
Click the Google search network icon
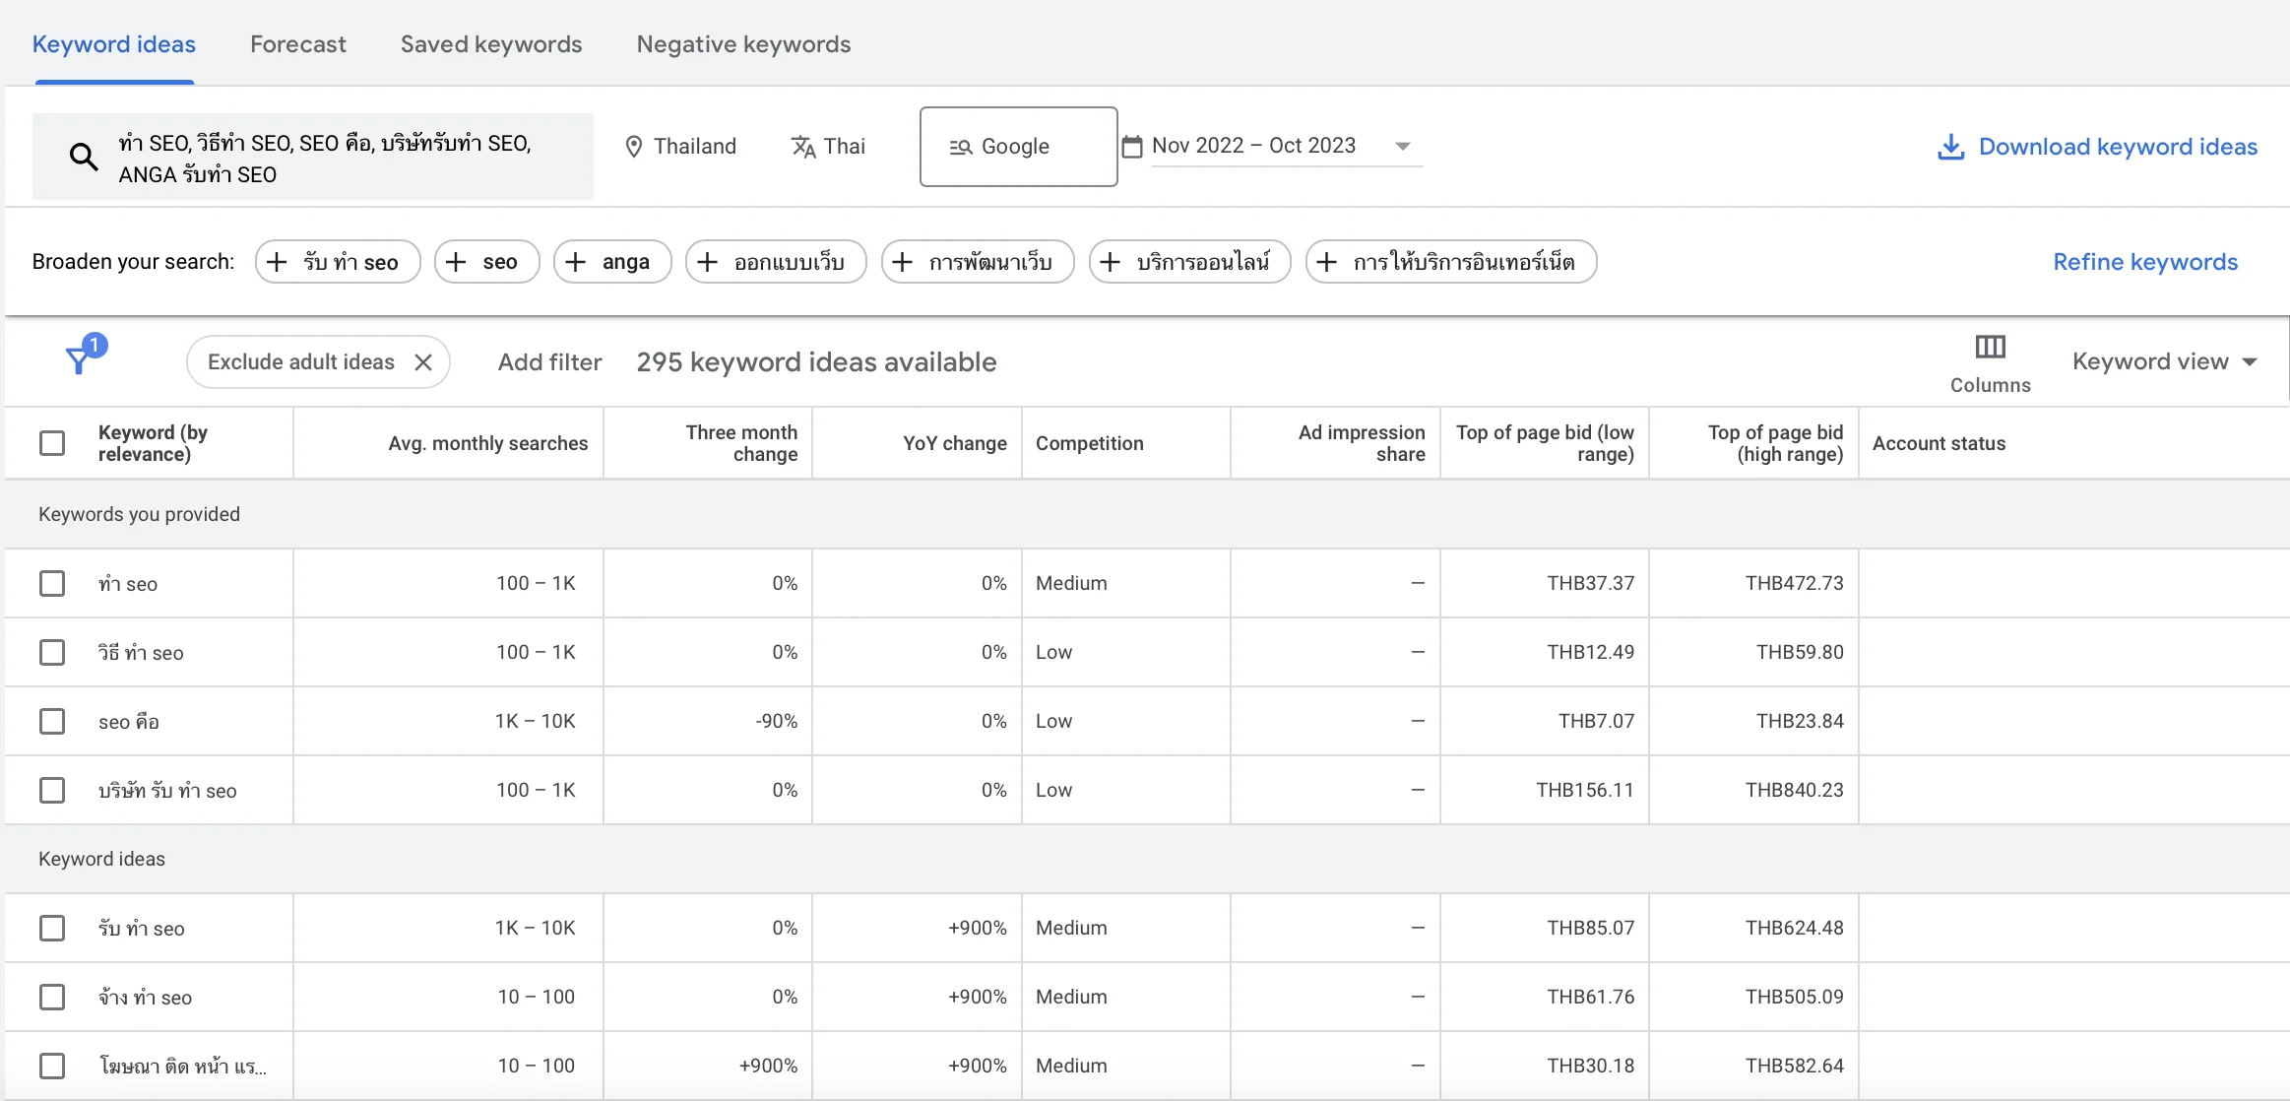tap(961, 147)
